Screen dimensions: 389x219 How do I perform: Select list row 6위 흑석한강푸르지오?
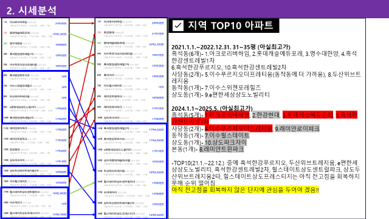(35, 77)
